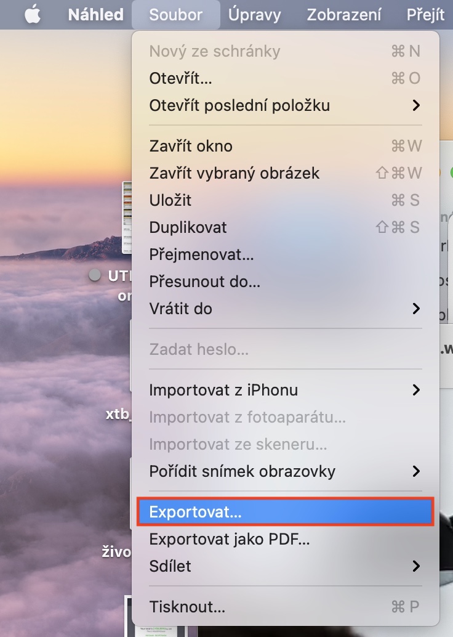This screenshot has width=453, height=637.
Task: Click the Náhled app menu
Action: click(x=95, y=15)
